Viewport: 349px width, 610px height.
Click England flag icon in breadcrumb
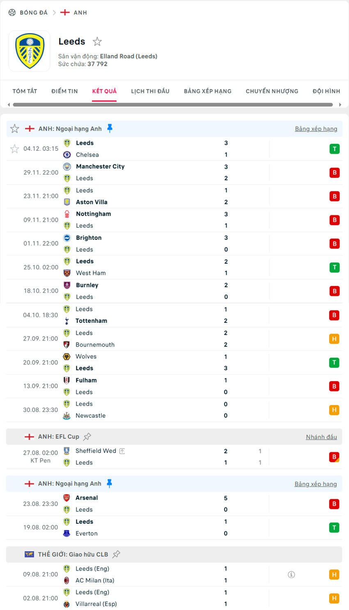click(65, 13)
